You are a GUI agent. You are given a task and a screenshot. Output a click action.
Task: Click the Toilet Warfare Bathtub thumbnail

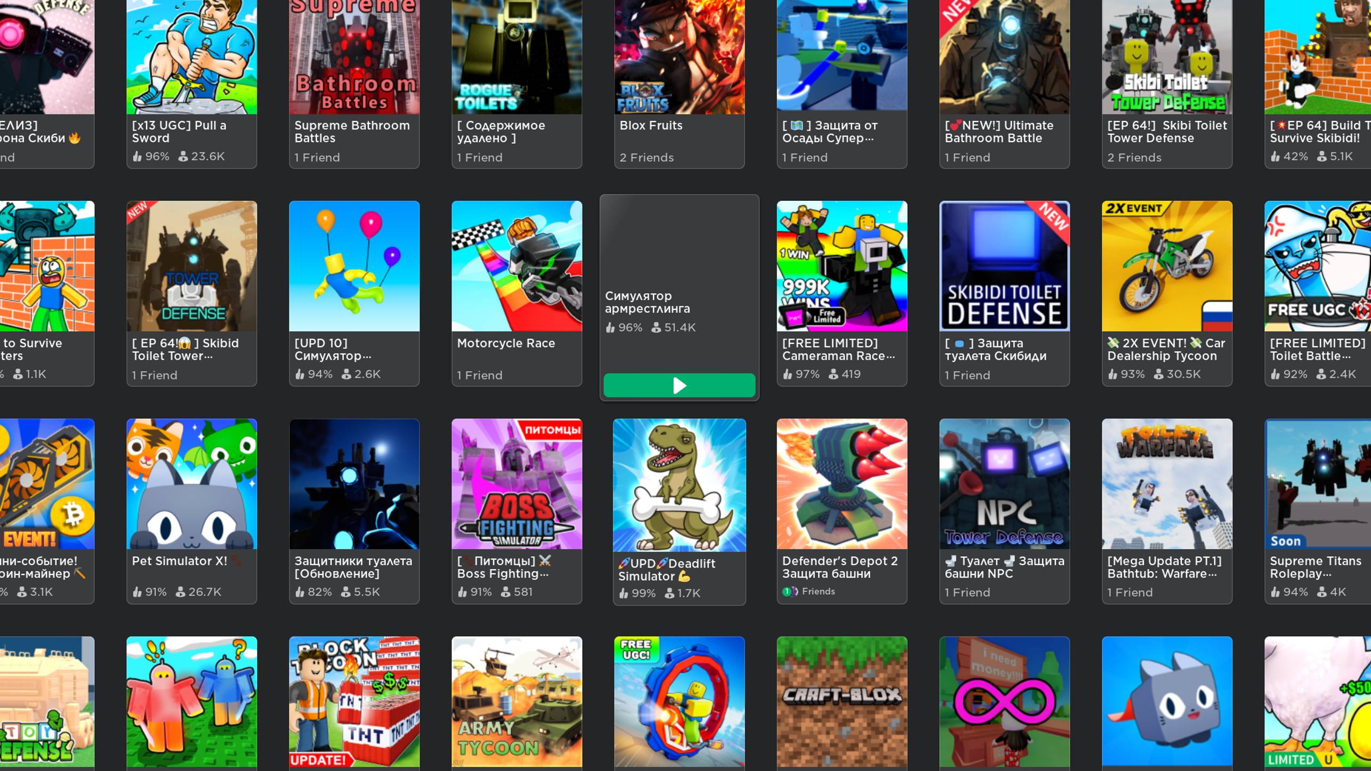pos(1166,484)
